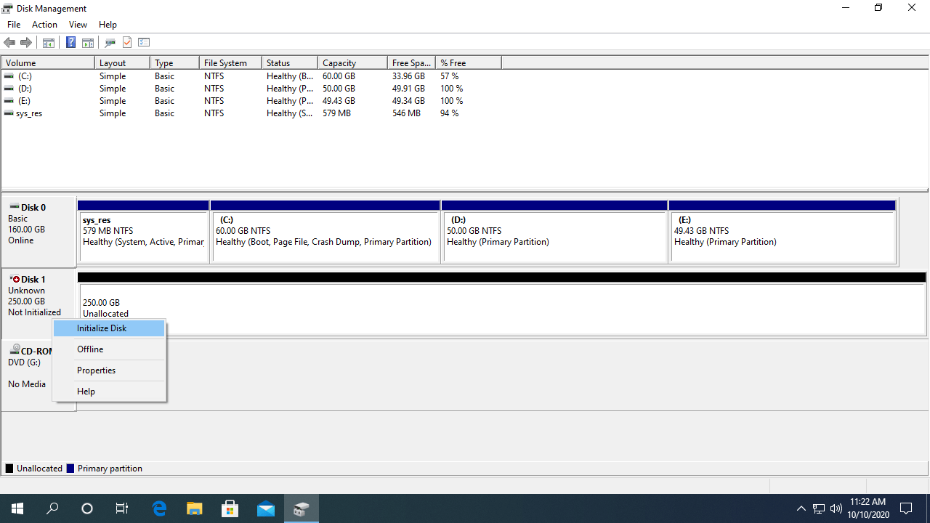Click the Rescan/Connect disk toolbar icon
The height and width of the screenshot is (523, 930).
(110, 43)
